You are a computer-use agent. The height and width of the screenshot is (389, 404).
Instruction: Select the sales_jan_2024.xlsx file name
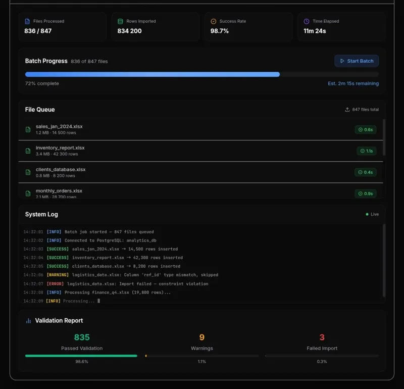point(59,127)
